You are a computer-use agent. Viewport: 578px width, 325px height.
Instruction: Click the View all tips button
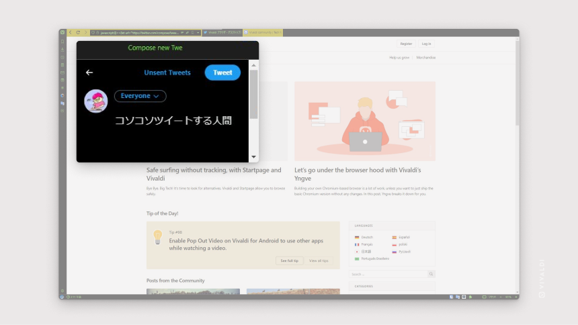pos(319,261)
